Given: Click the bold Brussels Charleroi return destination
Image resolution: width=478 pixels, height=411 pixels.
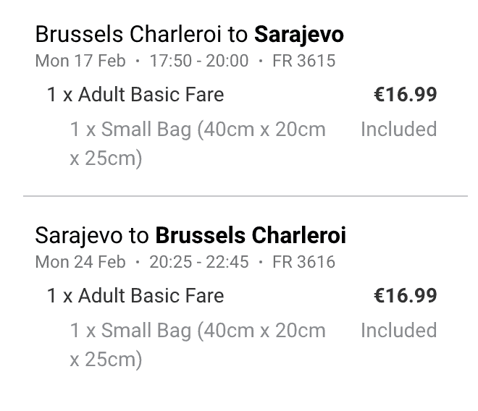Looking at the screenshot, I should pos(251,235).
